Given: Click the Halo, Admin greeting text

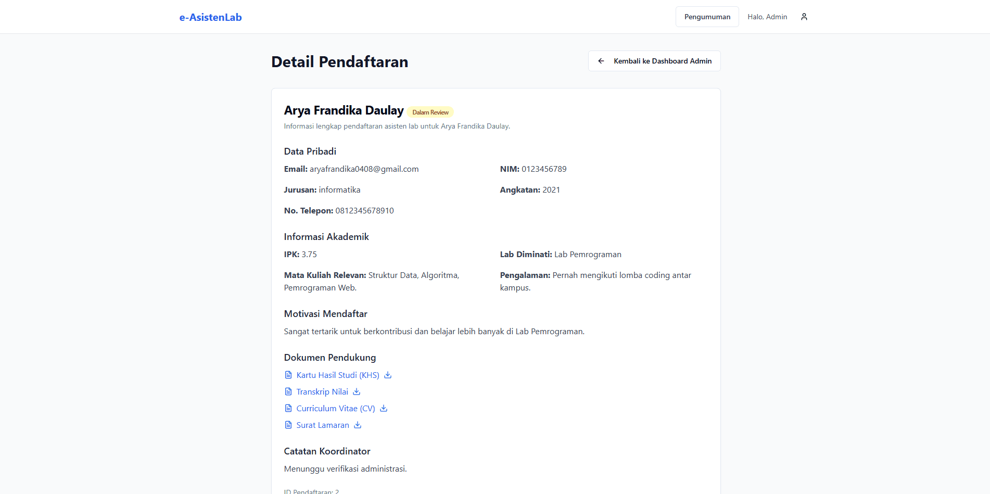Looking at the screenshot, I should pos(767,17).
